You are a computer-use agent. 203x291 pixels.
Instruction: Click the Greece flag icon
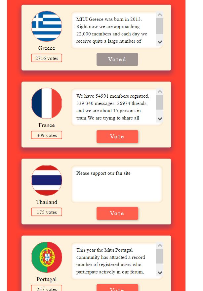(x=47, y=26)
